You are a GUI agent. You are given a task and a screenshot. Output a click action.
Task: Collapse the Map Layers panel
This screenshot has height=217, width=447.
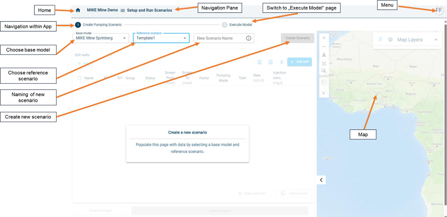tap(436, 40)
